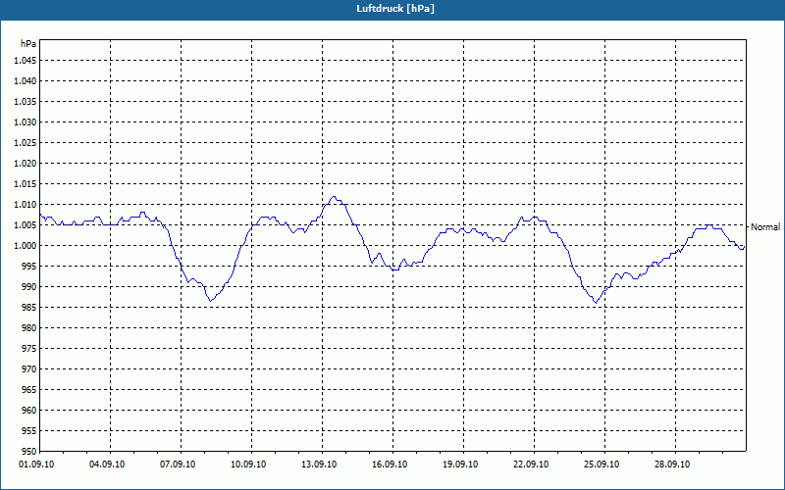Viewport: 785px width, 490px height.
Task: Click y-axis value 965
Action: (x=29, y=389)
